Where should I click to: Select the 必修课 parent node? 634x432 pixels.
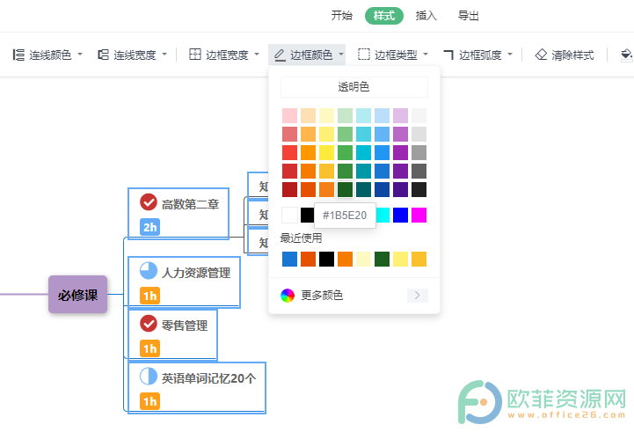tap(77, 295)
